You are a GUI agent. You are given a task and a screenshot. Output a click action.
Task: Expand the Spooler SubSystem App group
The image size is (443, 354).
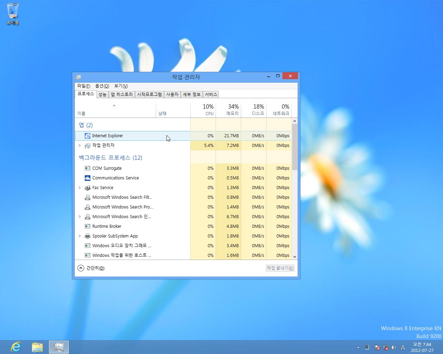click(80, 236)
